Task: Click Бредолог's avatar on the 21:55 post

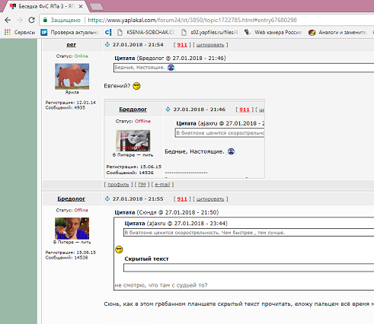Action: pyautogui.click(x=72, y=228)
